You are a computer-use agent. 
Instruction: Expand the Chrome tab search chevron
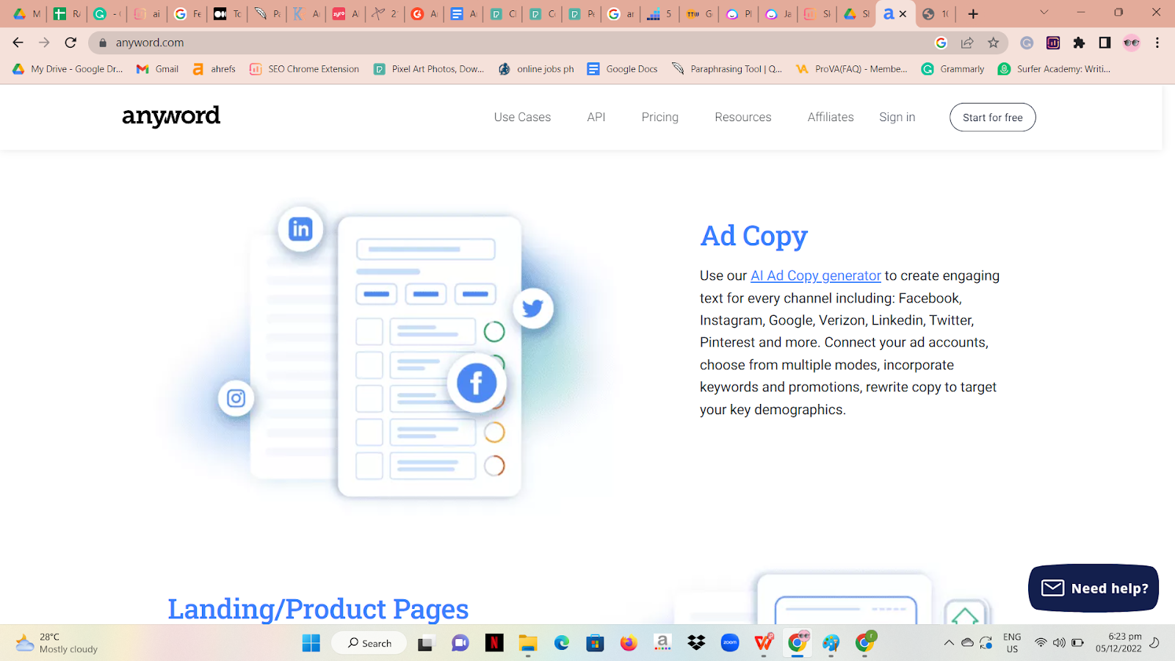(x=1044, y=12)
